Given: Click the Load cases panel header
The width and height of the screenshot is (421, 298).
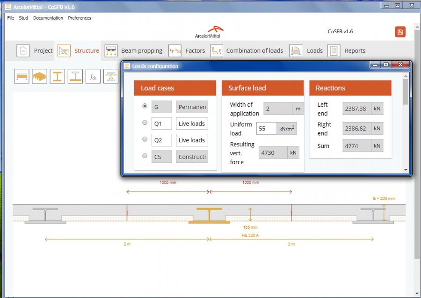Looking at the screenshot, I should 175,88.
